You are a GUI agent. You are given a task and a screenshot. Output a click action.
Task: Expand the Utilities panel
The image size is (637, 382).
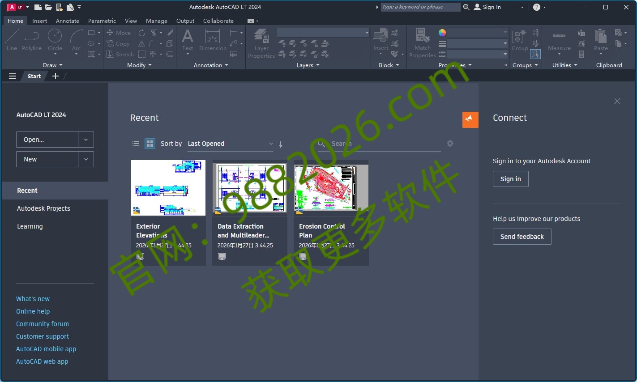[x=564, y=65]
